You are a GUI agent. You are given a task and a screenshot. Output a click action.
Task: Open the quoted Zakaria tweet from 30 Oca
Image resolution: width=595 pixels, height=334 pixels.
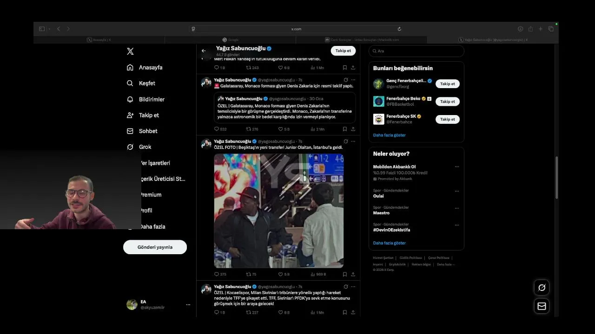tap(284, 108)
